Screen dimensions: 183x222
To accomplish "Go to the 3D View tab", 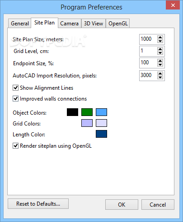I will (94, 24).
